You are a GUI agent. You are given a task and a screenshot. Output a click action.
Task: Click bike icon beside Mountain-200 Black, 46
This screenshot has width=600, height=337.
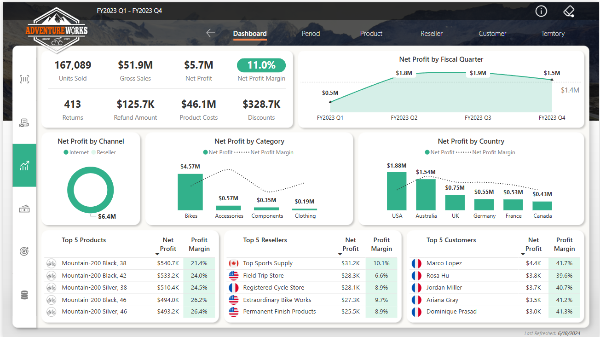coord(51,300)
